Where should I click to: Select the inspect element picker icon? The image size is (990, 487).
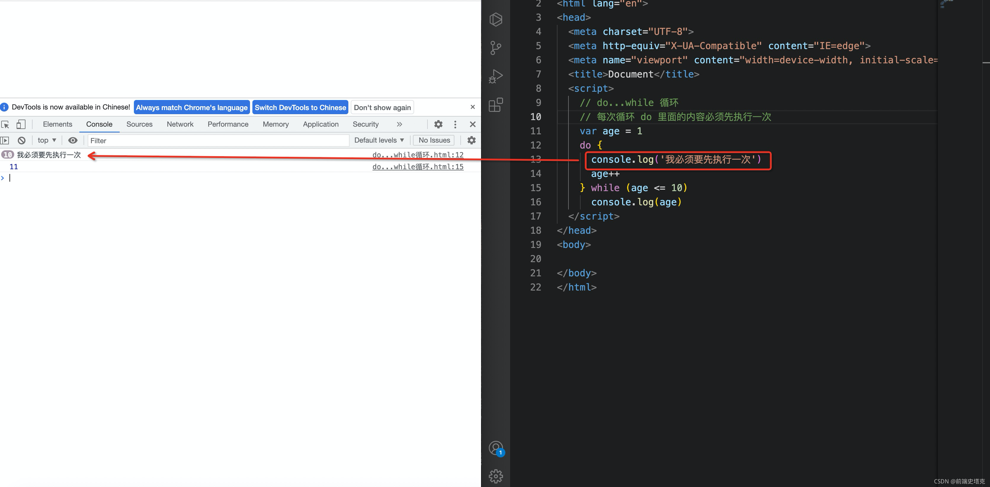(x=5, y=124)
